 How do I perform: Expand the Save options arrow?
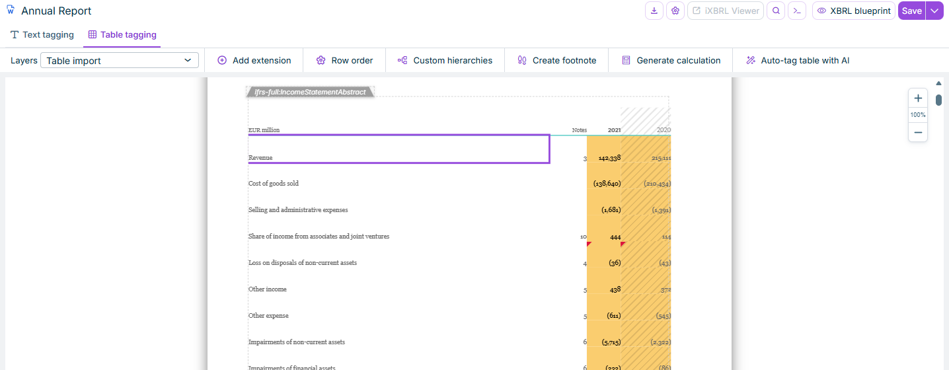click(x=934, y=11)
